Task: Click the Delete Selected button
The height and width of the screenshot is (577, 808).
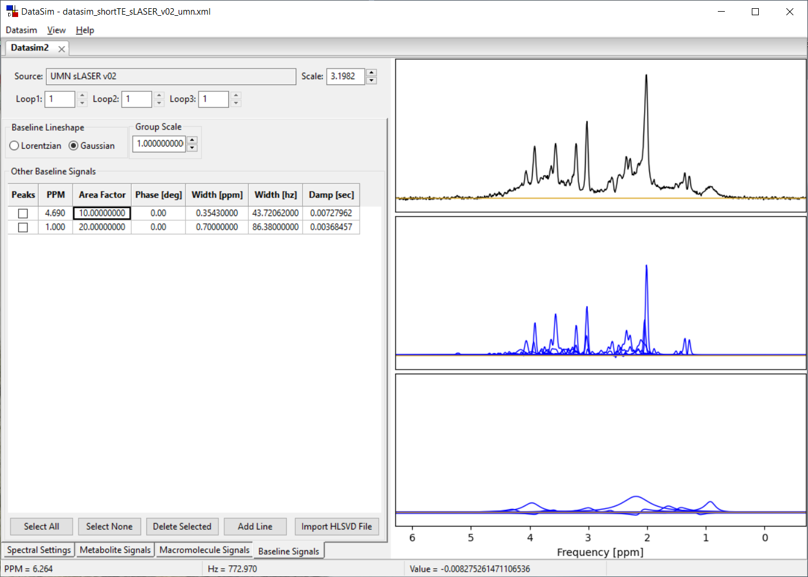Action: pyautogui.click(x=182, y=527)
